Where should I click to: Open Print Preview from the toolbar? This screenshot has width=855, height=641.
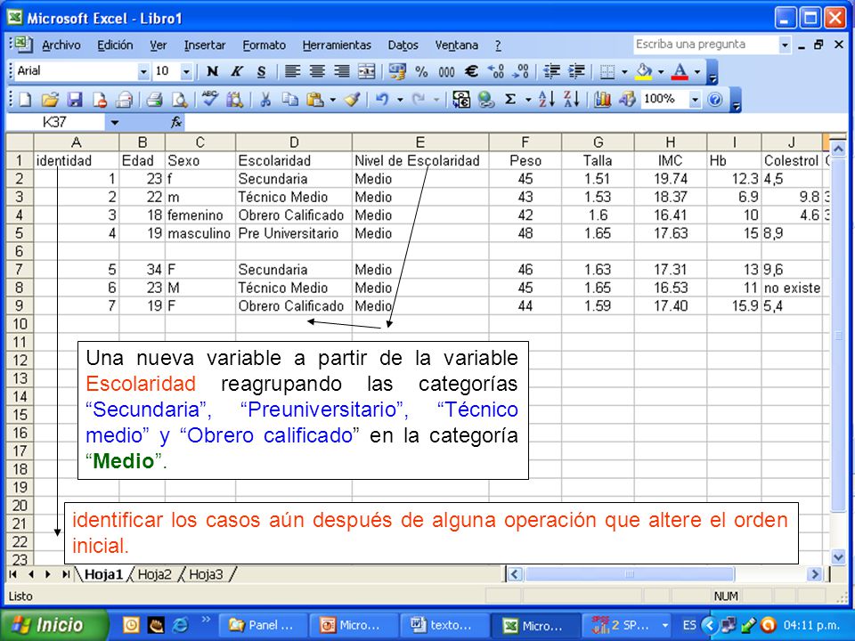179,100
